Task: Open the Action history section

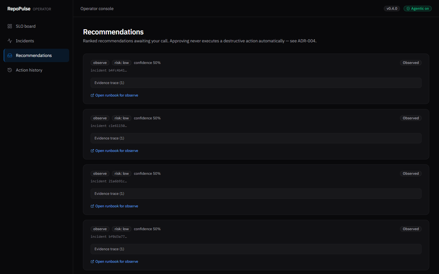Action: [29, 70]
